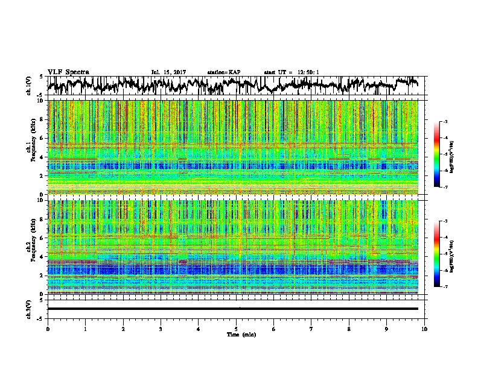Click the flat black ch.3 voltage trace
This screenshot has height=369, width=478.
pos(233,309)
